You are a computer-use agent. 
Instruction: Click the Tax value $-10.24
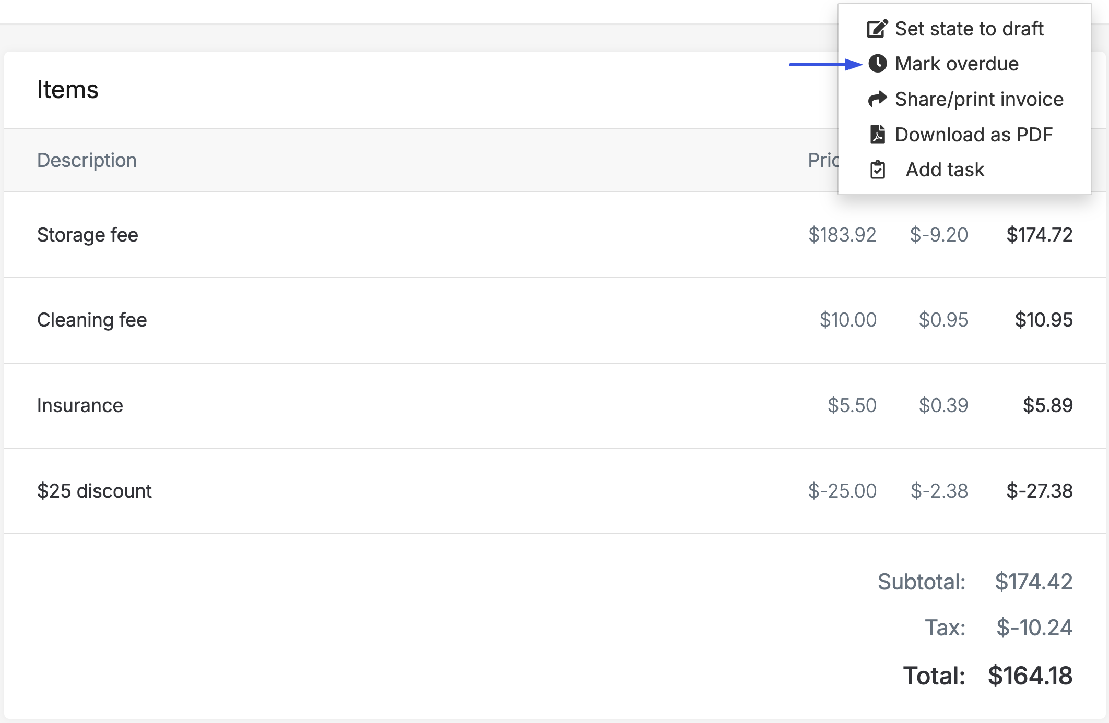click(1034, 628)
